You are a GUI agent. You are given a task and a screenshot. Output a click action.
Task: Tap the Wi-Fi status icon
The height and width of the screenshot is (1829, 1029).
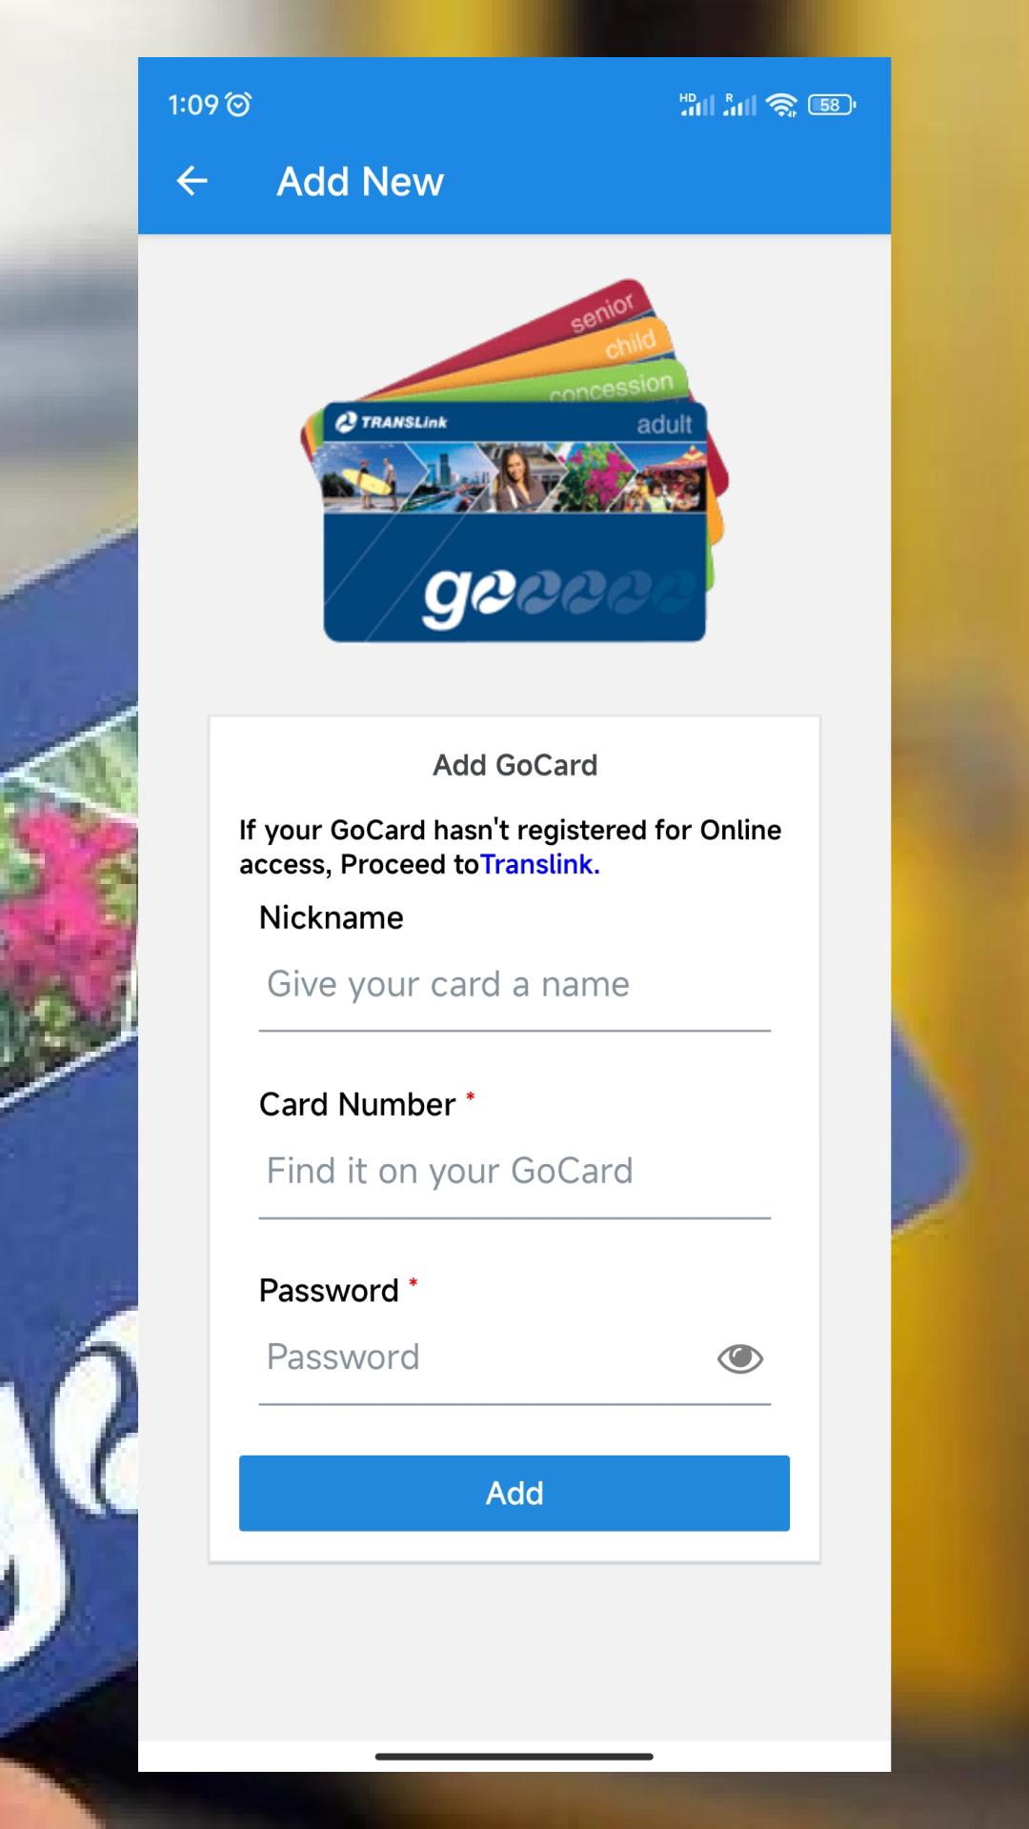tap(781, 105)
